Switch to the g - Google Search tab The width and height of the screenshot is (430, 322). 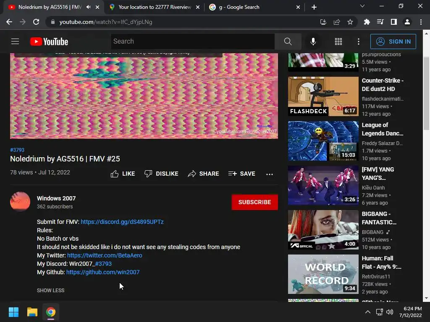[239, 7]
